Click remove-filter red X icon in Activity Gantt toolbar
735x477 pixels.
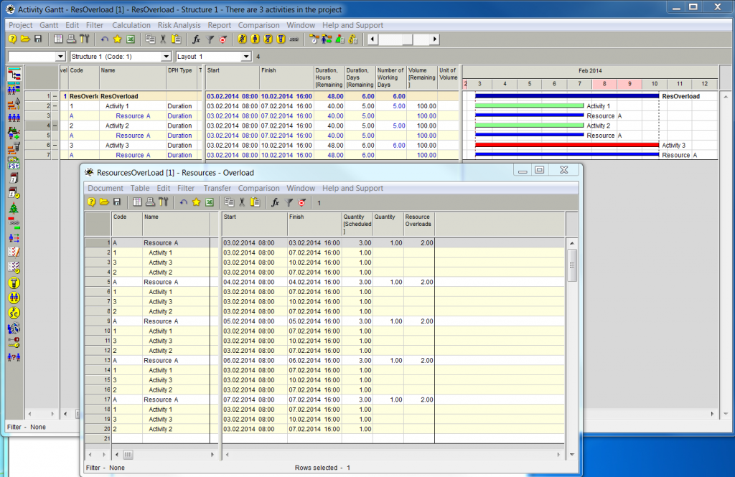pos(223,39)
